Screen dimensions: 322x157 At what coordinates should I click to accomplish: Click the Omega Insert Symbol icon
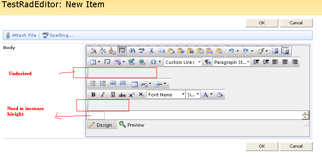pyautogui.click(x=154, y=62)
